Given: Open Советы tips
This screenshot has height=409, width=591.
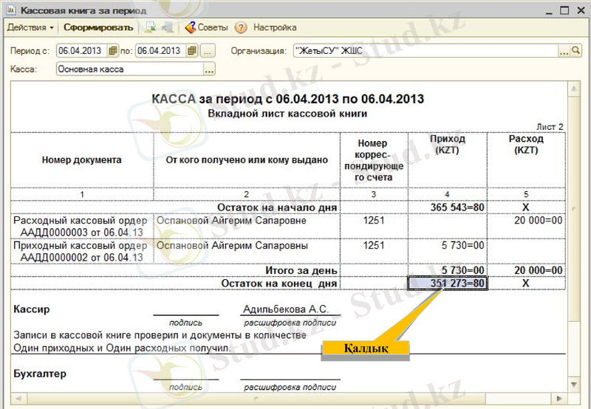Looking at the screenshot, I should (206, 27).
